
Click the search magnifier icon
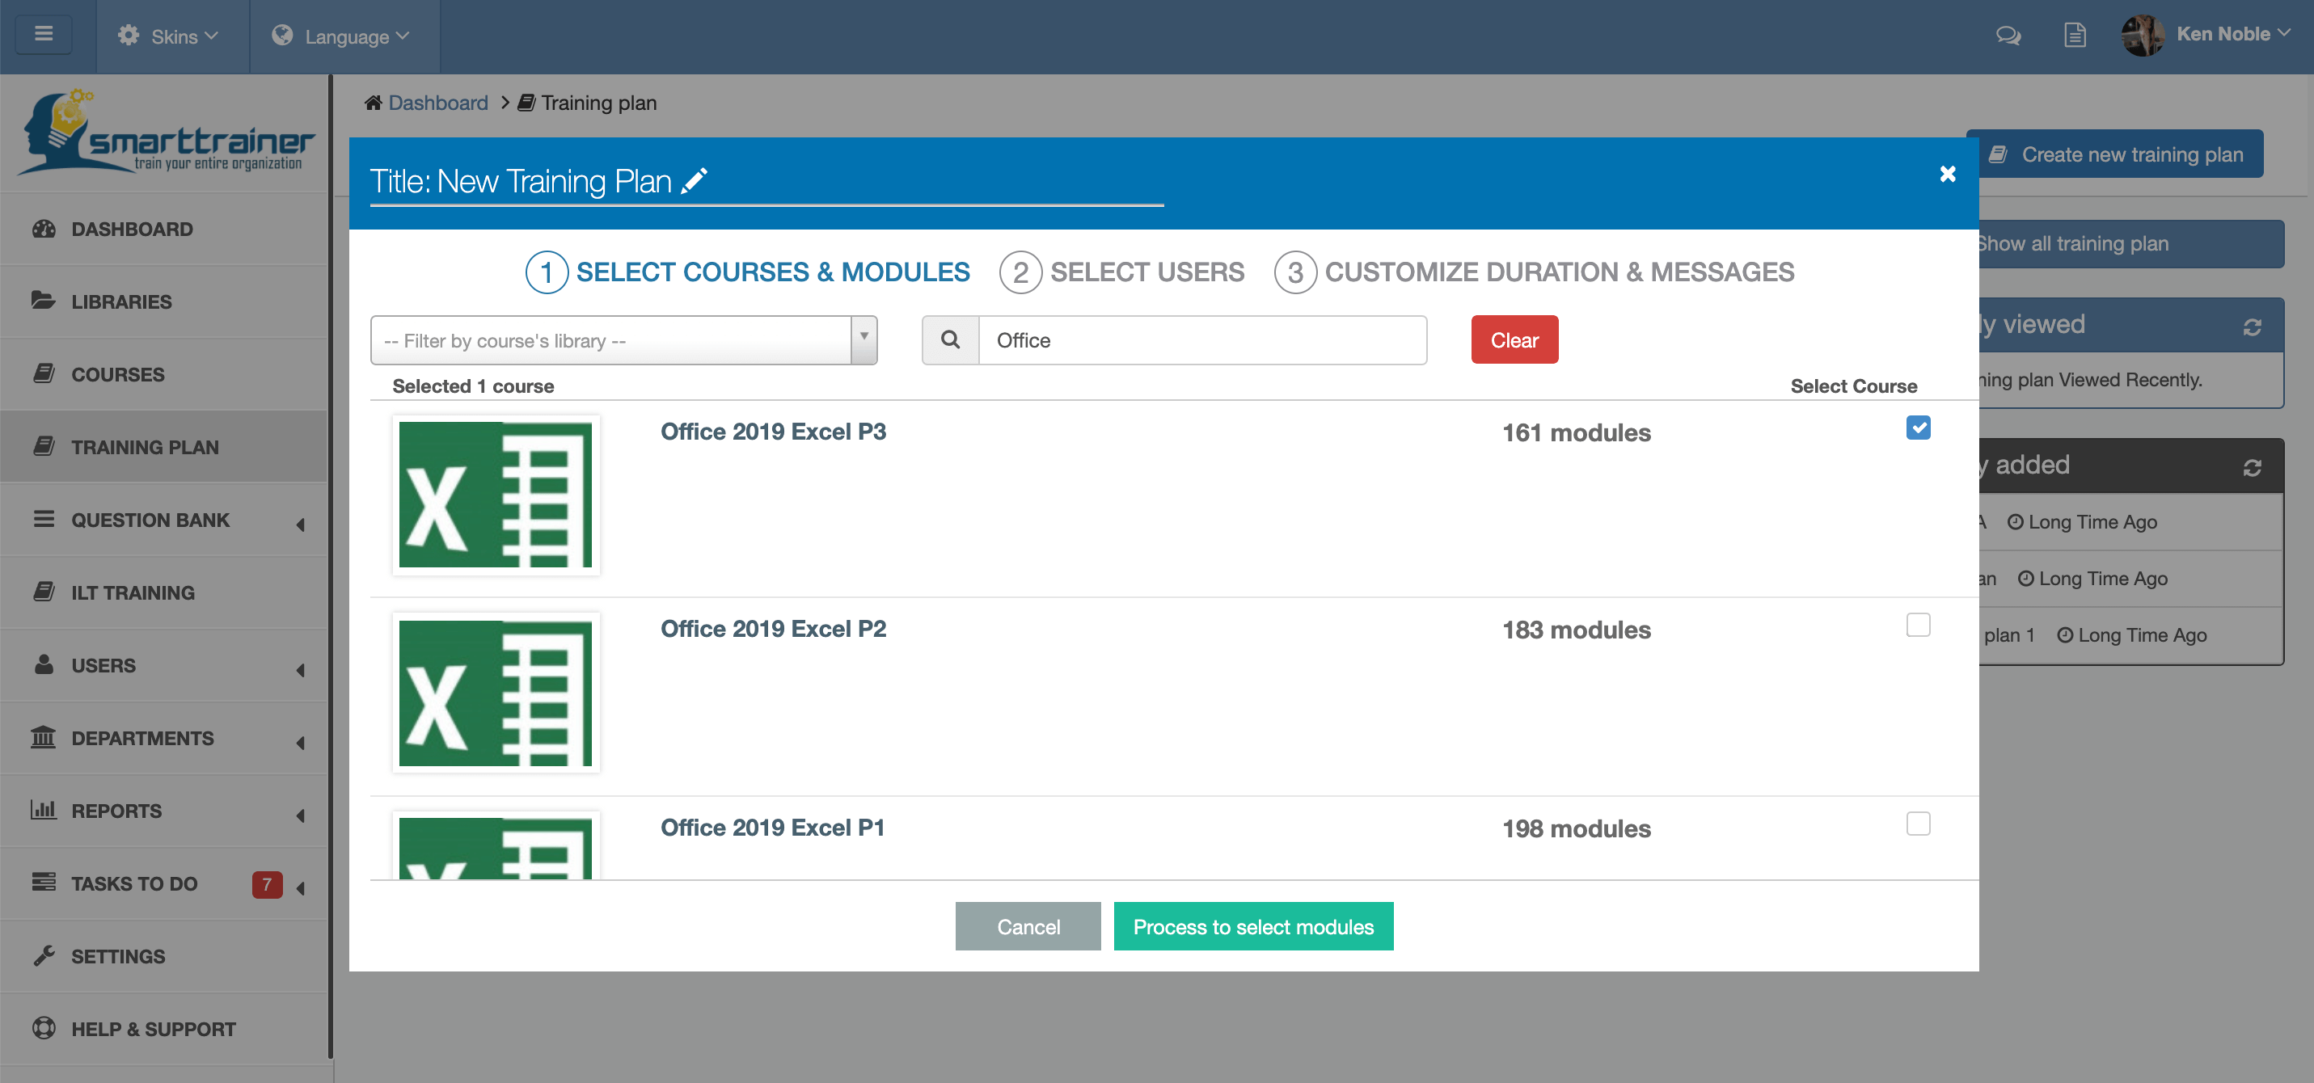pyautogui.click(x=950, y=339)
